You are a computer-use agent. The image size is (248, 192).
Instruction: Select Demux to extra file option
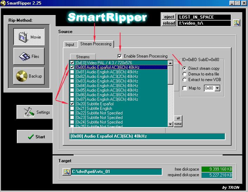tap(185, 74)
